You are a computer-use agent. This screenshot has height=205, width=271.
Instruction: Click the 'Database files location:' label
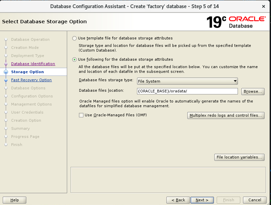click(x=101, y=90)
